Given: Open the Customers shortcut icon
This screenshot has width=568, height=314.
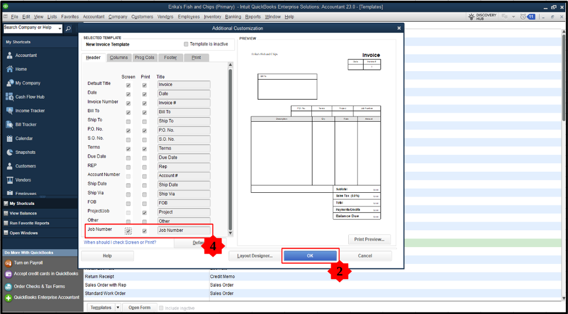Looking at the screenshot, I should coord(10,166).
